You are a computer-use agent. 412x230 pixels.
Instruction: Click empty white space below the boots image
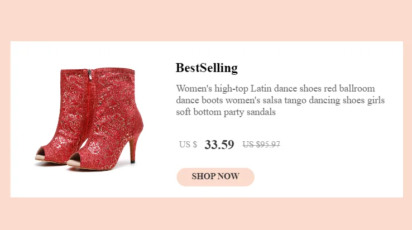coord(92,184)
